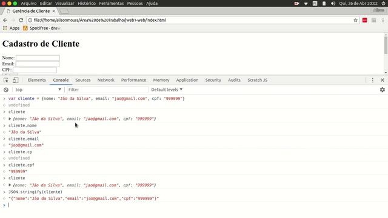The width and height of the screenshot is (388, 218).
Task: Click the site information icon in the address bar
Action: (30, 20)
